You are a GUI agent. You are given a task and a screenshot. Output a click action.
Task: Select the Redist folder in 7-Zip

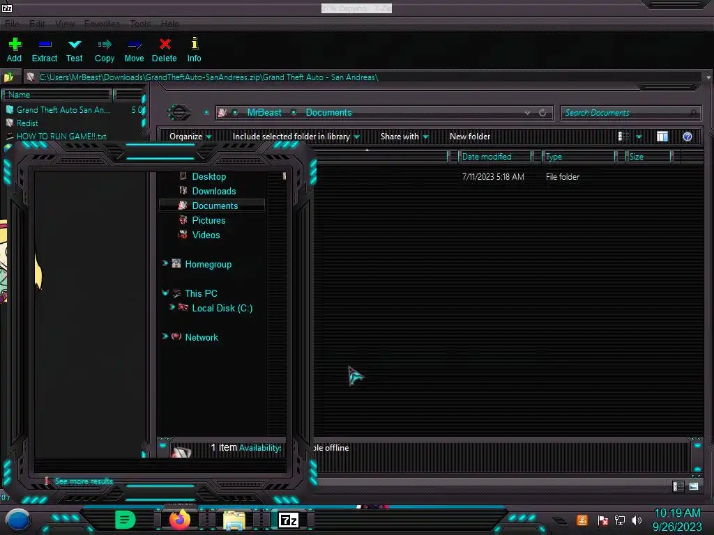coord(27,123)
